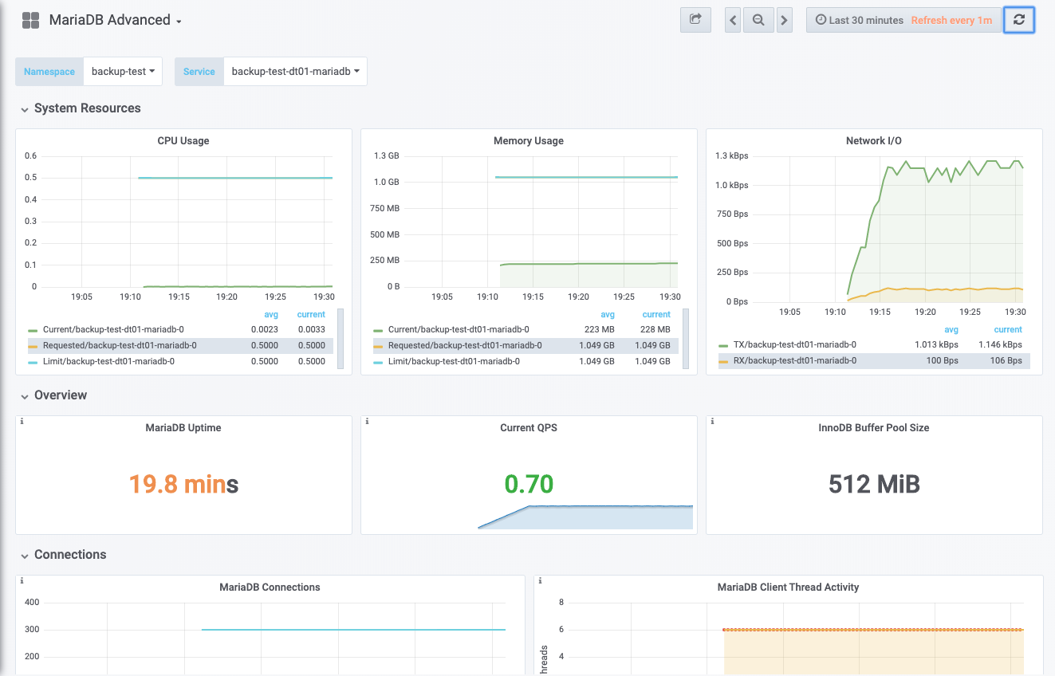Click info icon on Current QPS panel
This screenshot has height=676, width=1055.
coord(367,422)
